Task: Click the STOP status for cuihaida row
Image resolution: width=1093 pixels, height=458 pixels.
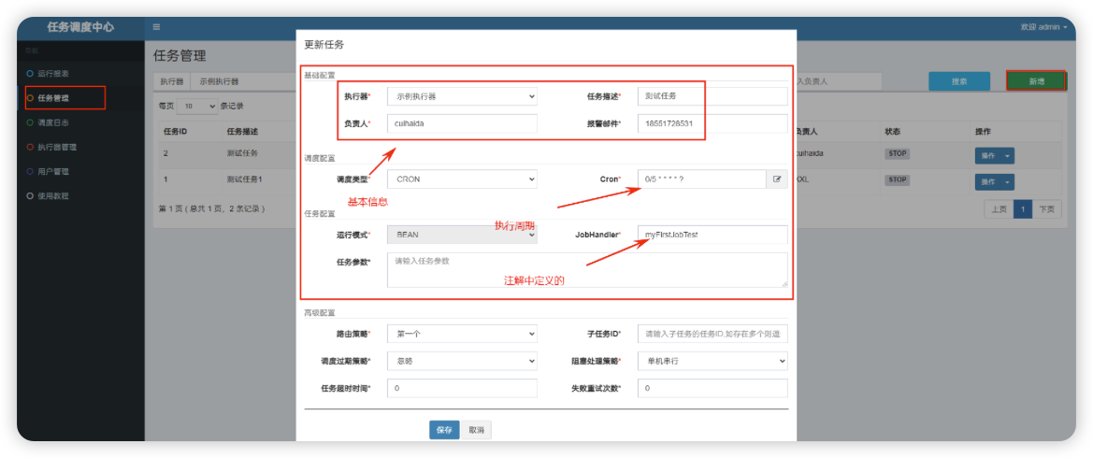Action: (x=898, y=153)
